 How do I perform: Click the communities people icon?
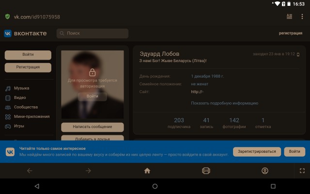click(8, 107)
